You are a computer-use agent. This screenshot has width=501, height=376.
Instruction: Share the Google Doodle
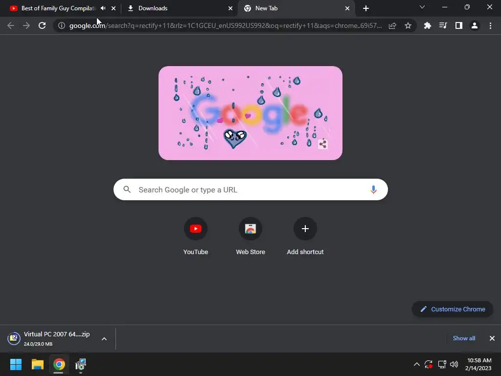(323, 144)
